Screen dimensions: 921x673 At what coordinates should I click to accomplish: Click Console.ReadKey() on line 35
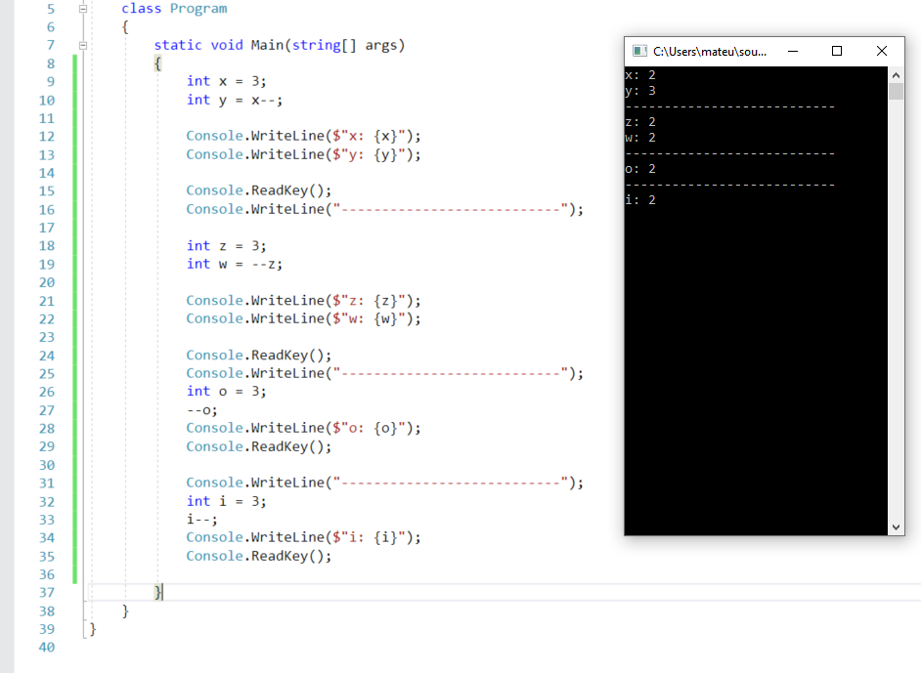(259, 556)
